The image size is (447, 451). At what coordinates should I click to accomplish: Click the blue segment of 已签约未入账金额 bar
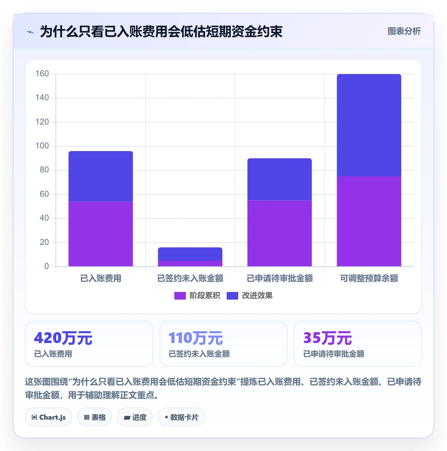tap(190, 254)
